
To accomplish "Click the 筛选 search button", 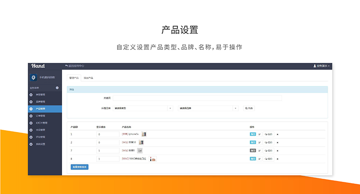I will pos(249,108).
